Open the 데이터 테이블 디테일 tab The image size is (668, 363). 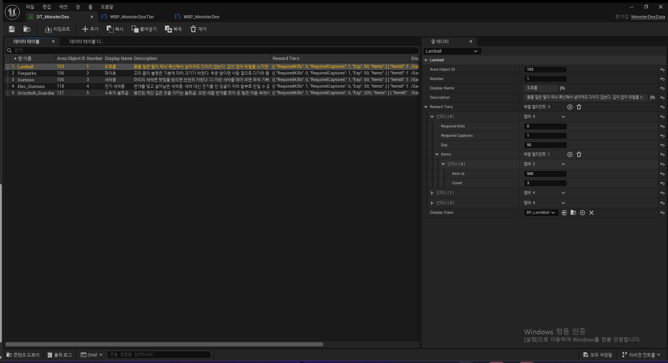click(x=87, y=42)
